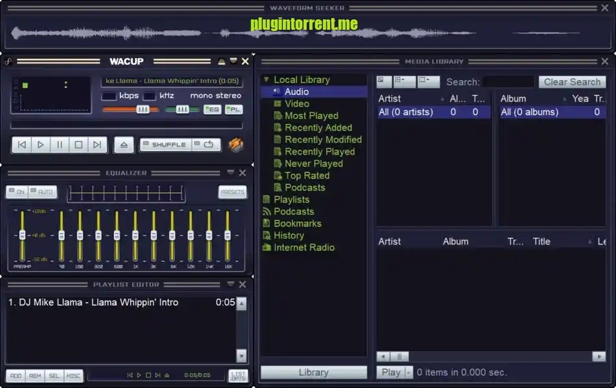Click the Clear Search button

(572, 81)
